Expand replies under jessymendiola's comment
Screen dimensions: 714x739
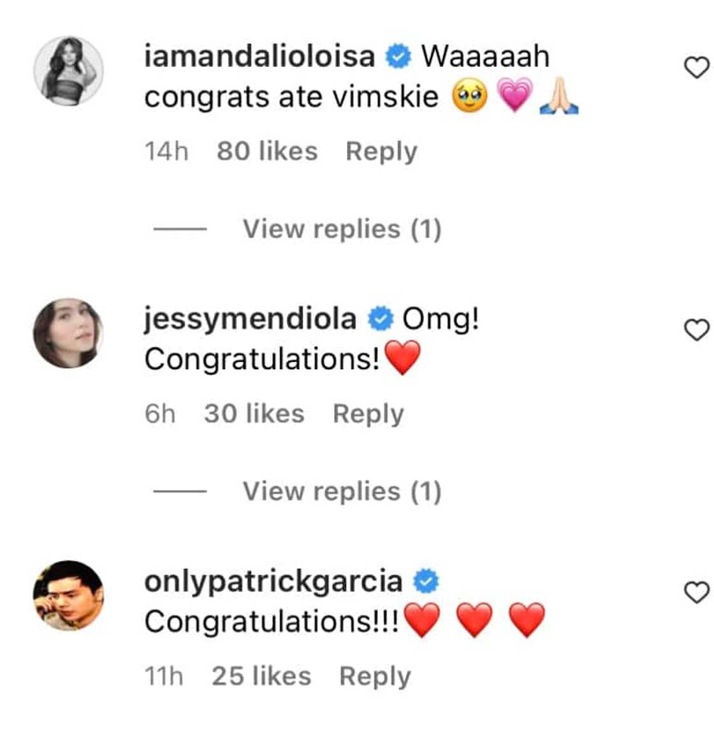[342, 492]
